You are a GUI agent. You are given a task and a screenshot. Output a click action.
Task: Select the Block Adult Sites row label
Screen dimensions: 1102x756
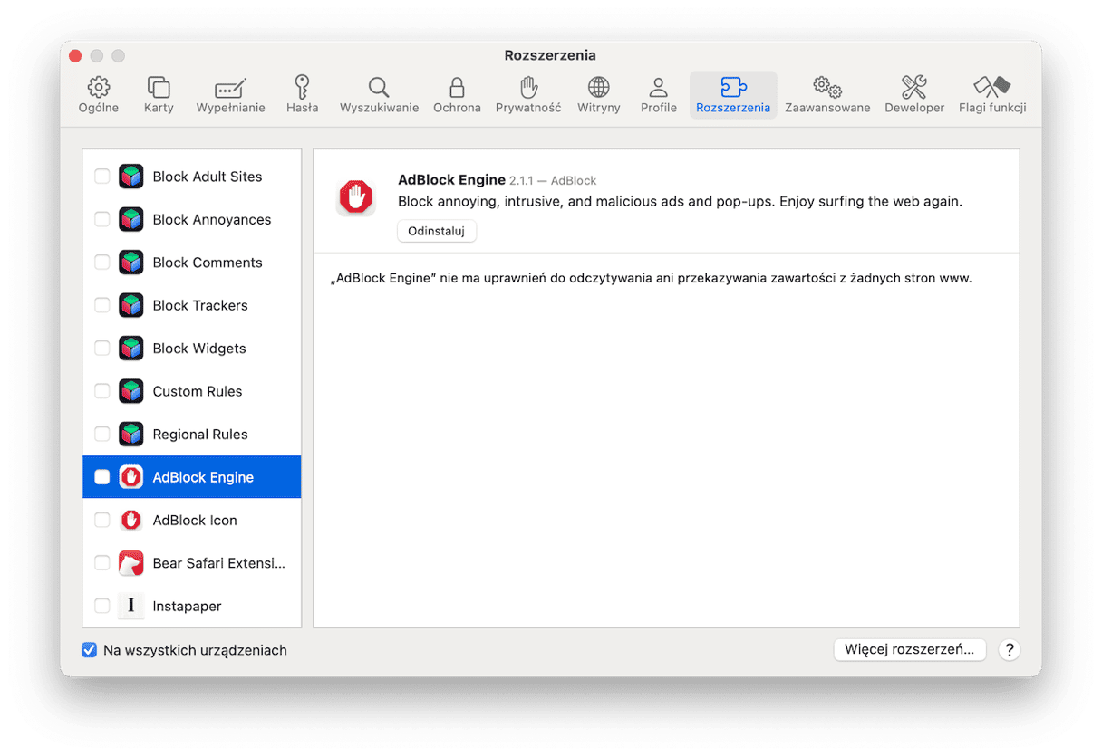[x=208, y=177]
